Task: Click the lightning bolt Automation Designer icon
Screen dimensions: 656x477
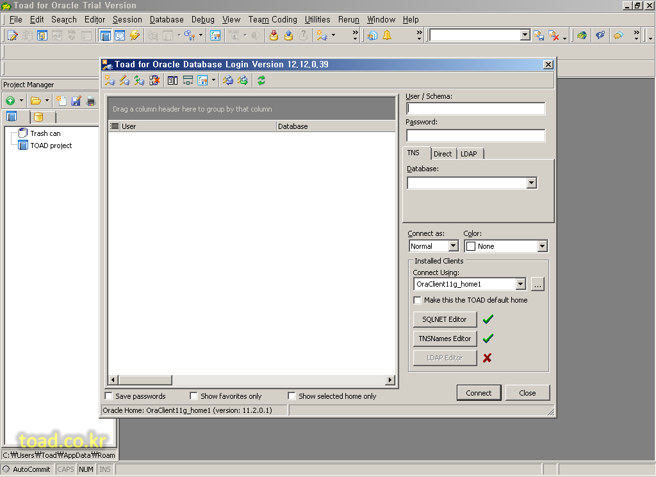Action: (x=135, y=36)
